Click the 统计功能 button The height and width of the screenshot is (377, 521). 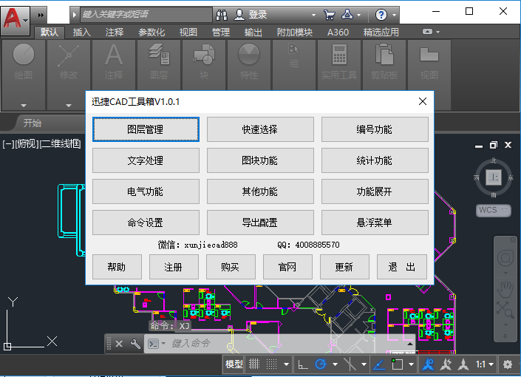coord(375,160)
